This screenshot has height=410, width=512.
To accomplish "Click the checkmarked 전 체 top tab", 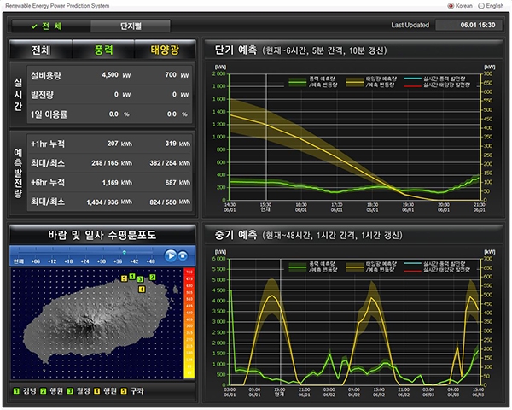I will point(45,26).
